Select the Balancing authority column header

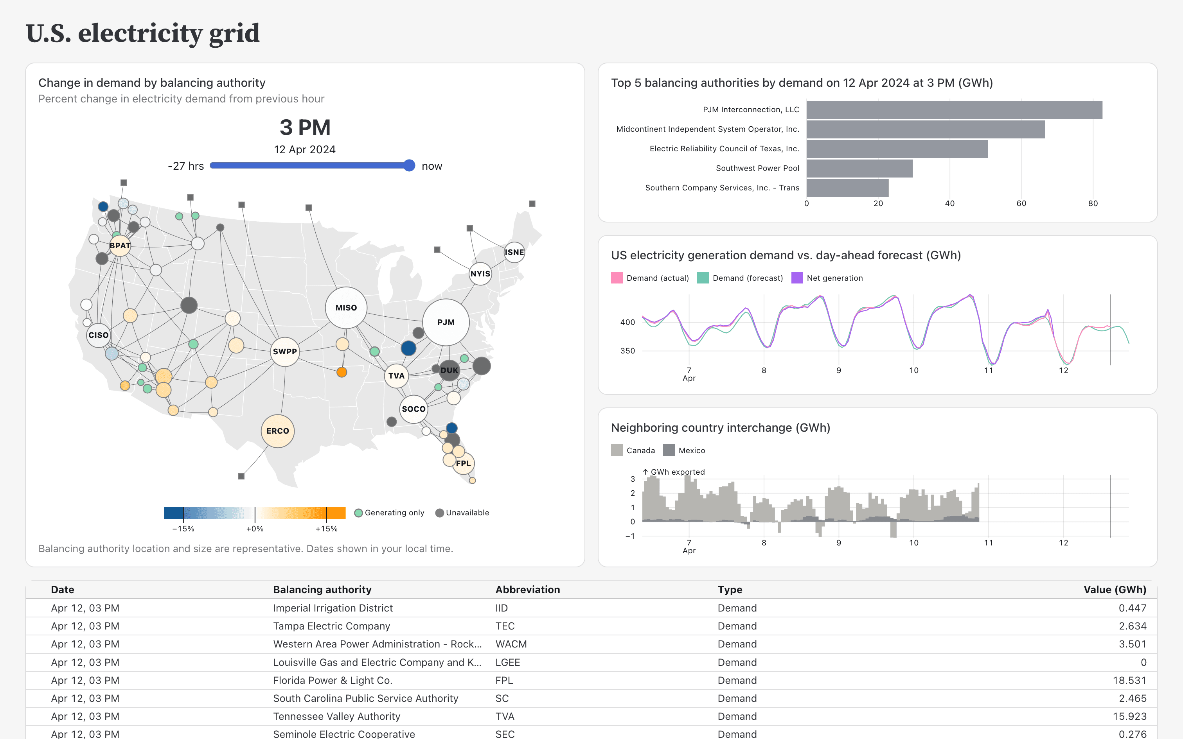pyautogui.click(x=322, y=590)
